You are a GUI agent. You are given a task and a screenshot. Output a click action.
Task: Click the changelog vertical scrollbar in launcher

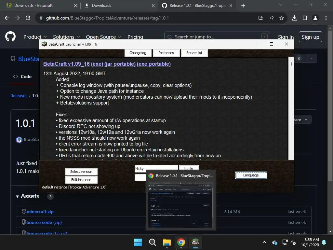coord(291,108)
